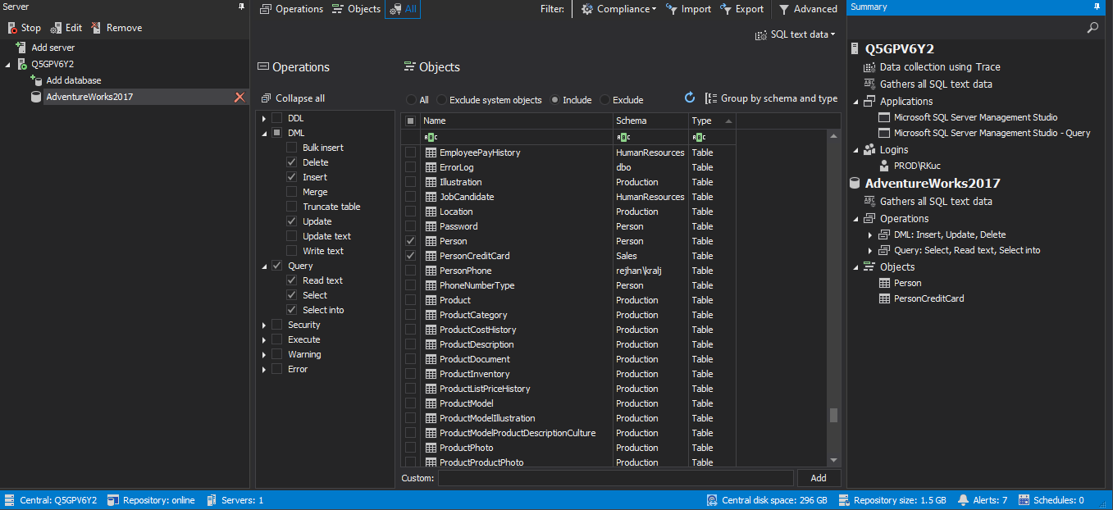The height and width of the screenshot is (510, 1113).
Task: Expand the DDL operations group
Action: point(264,119)
